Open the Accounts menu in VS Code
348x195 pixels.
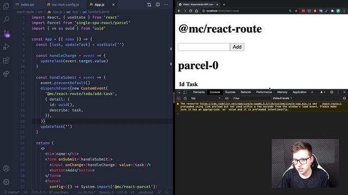point(6,168)
